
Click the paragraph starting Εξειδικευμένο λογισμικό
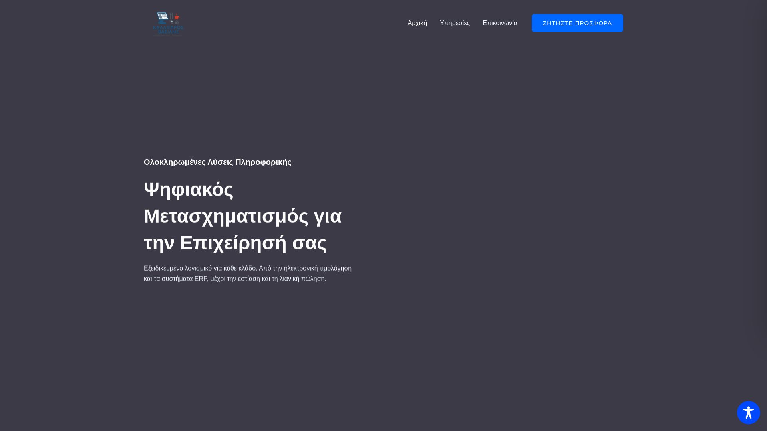pyautogui.click(x=248, y=273)
